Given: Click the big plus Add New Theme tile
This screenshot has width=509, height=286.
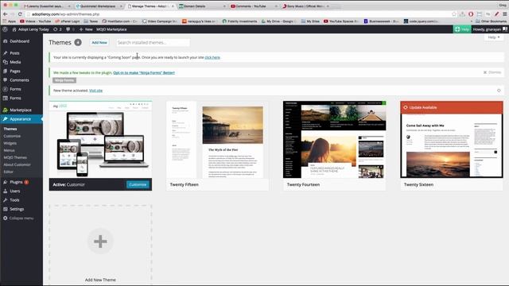Looking at the screenshot, I should pyautogui.click(x=100, y=242).
